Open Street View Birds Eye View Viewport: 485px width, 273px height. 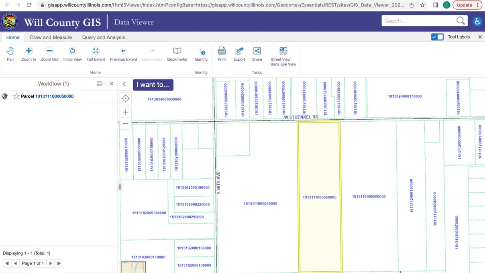click(x=283, y=55)
